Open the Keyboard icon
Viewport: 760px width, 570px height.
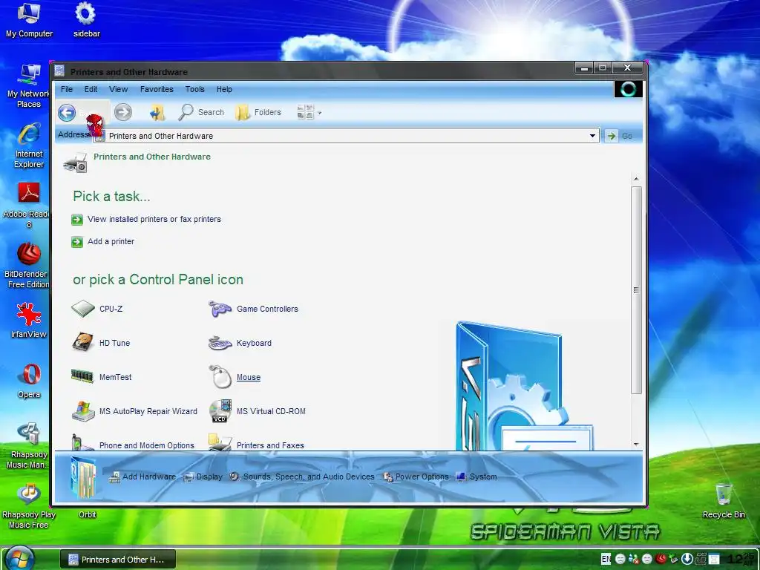(x=220, y=343)
